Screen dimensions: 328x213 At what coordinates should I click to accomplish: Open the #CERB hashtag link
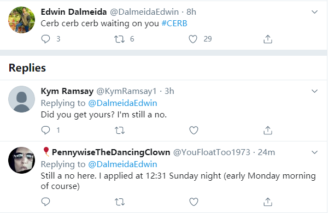point(174,23)
